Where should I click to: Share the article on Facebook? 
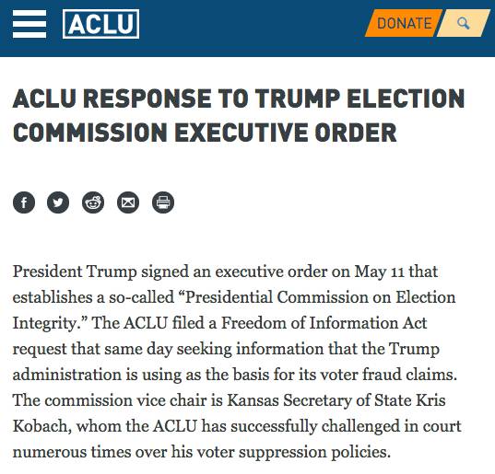click(x=24, y=202)
